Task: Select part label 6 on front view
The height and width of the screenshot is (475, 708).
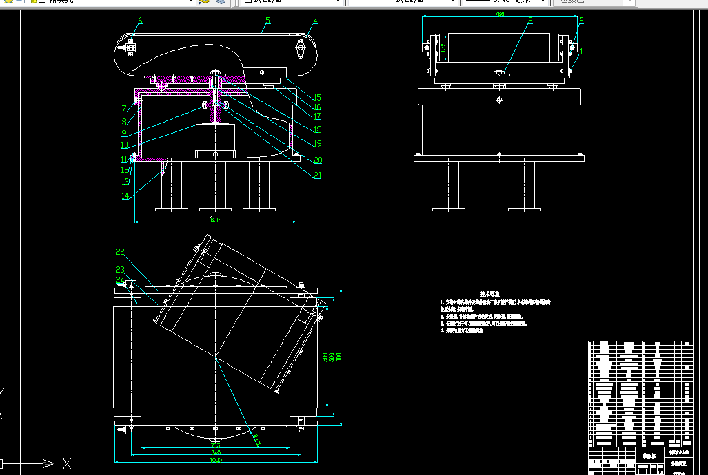Action: point(140,20)
